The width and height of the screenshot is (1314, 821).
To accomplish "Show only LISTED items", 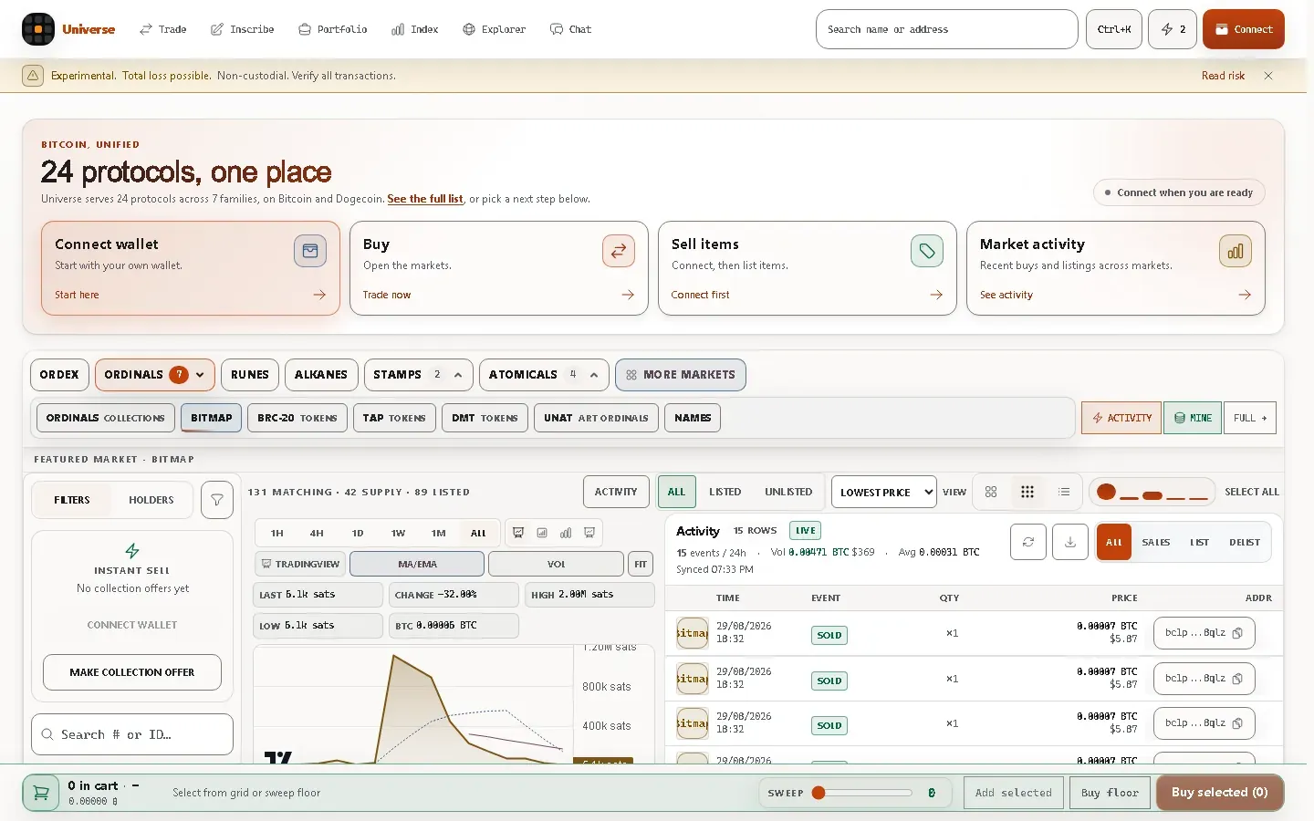I will [725, 492].
